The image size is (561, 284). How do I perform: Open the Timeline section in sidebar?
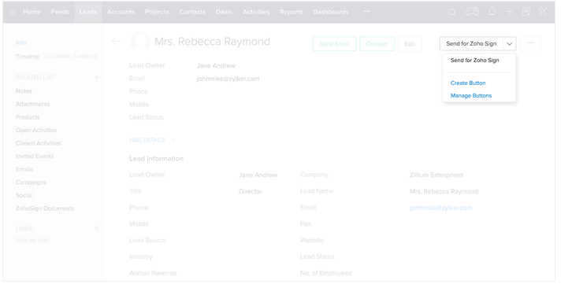coord(28,57)
